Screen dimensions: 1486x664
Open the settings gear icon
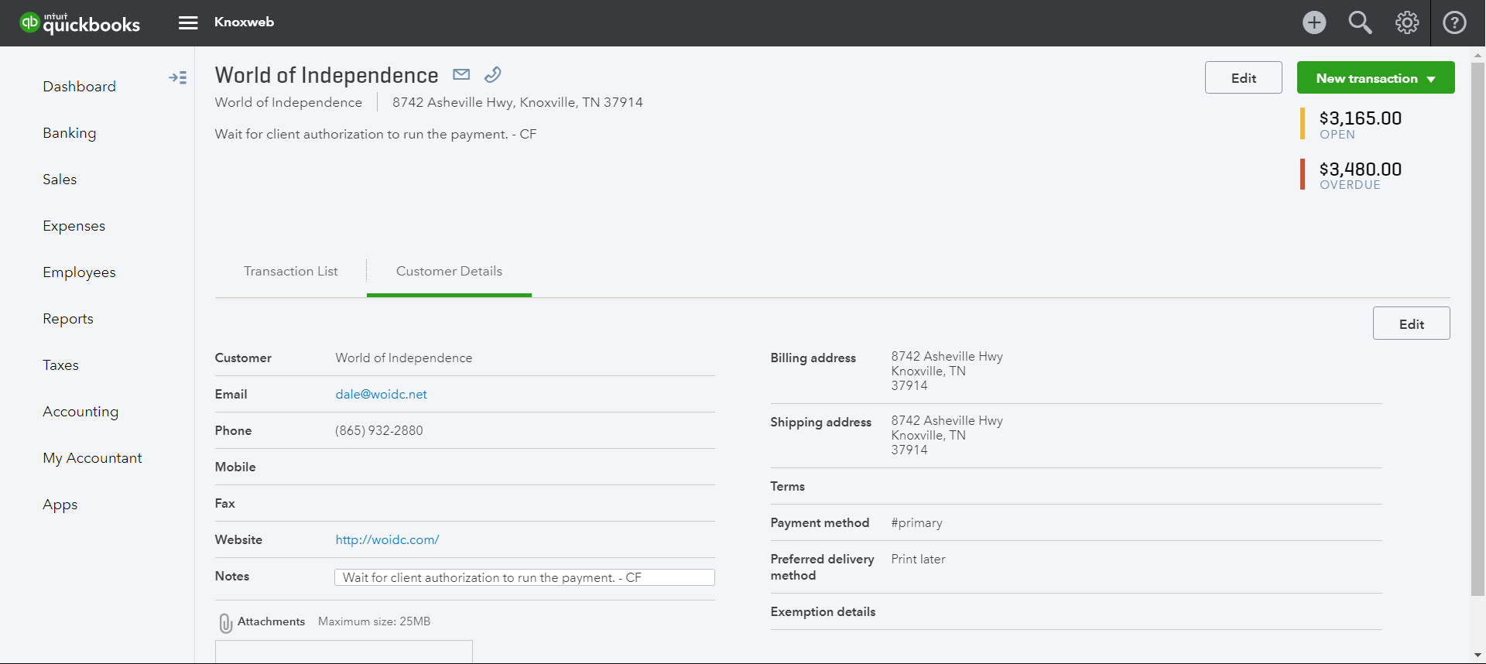pyautogui.click(x=1406, y=22)
